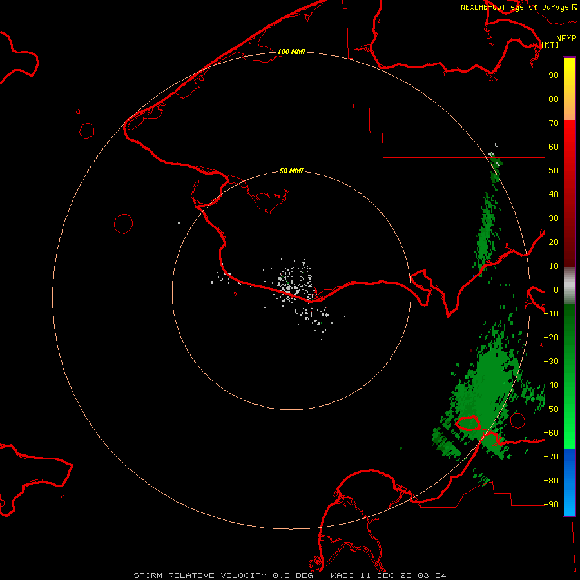Click the white clutter cluster near radar center

pyautogui.click(x=294, y=283)
